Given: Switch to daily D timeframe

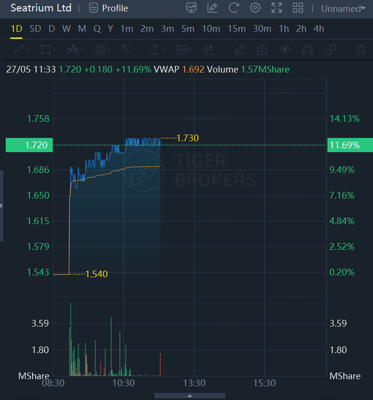Looking at the screenshot, I should point(52,29).
